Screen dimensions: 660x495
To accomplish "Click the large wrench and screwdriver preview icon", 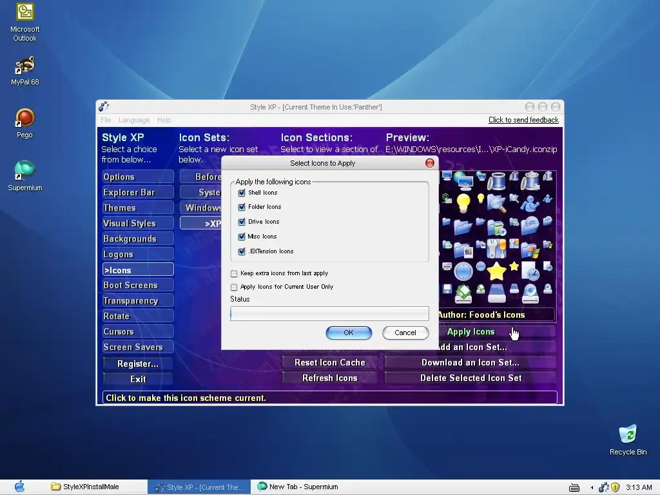I will [x=497, y=248].
